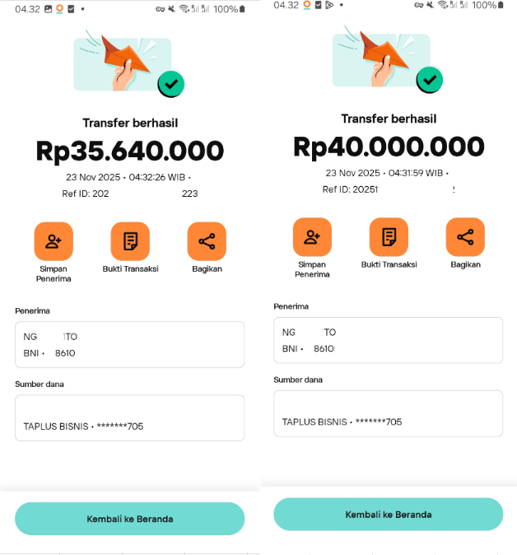The width and height of the screenshot is (517, 555).
Task: Tap Sumber dana TAPLUS BISNIS card under Rp40.000.000
Action: click(x=388, y=413)
